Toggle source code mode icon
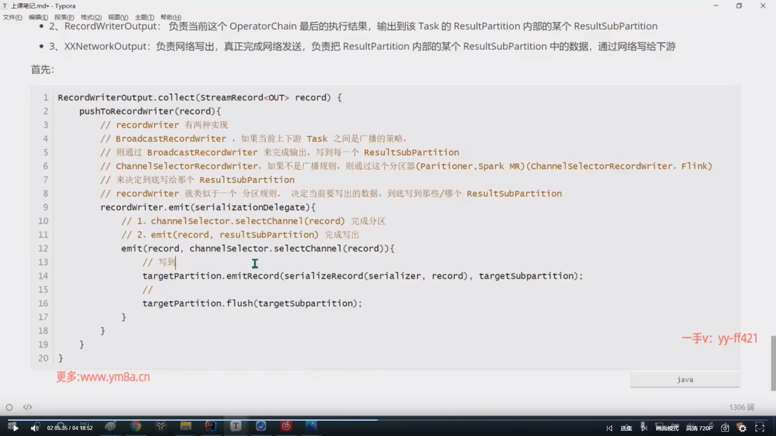Screen dimensions: 776x436 click(27, 407)
